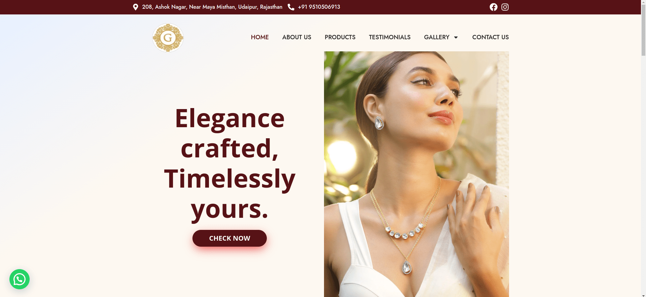Open the Instagram profile icon

click(x=505, y=7)
